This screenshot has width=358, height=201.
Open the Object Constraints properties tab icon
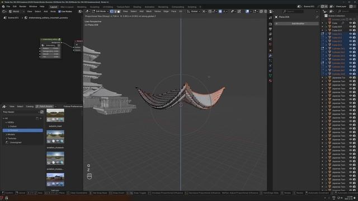270,71
